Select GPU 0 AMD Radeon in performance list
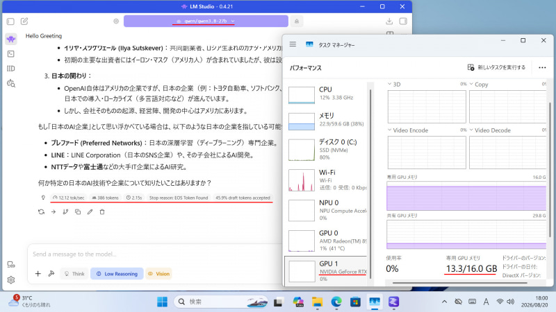This screenshot has width=556, height=312. [x=326, y=241]
